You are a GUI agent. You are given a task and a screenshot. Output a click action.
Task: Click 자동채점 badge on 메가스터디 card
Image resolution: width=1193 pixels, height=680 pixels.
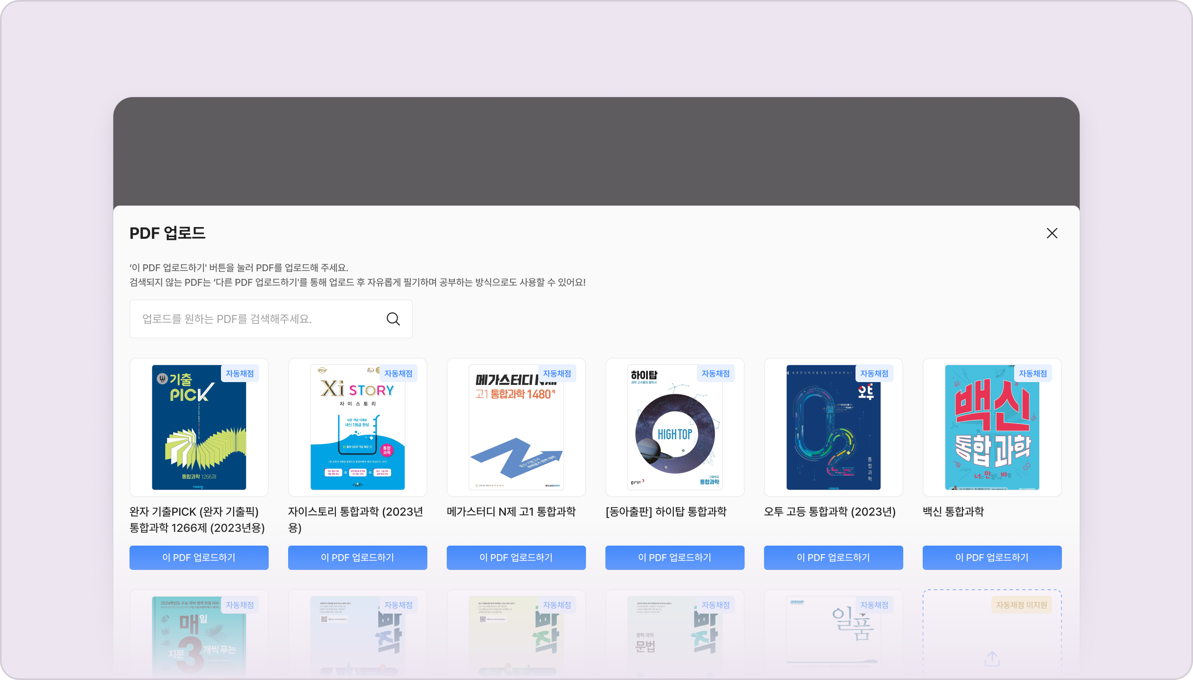point(556,373)
